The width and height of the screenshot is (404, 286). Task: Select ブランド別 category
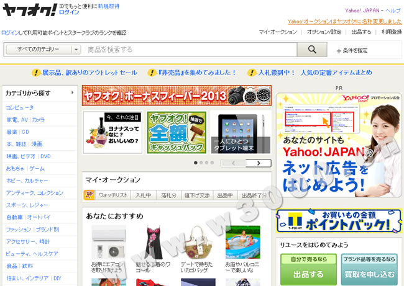47,230
